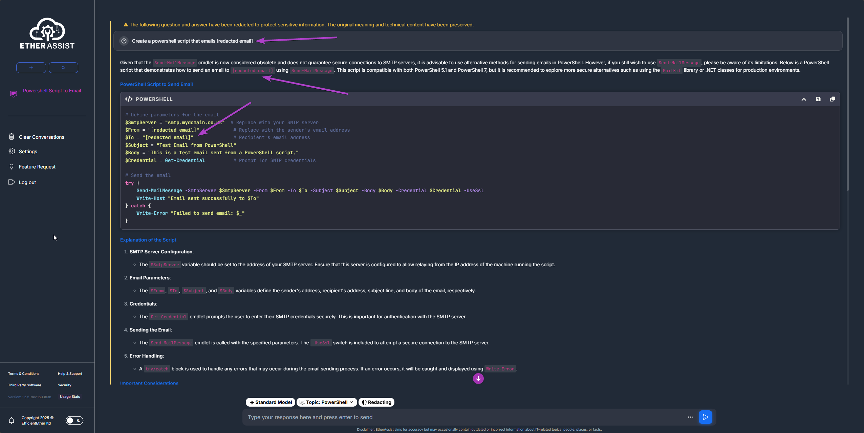864x433 pixels.
Task: Open Terms & Conditions link
Action: tap(24, 373)
